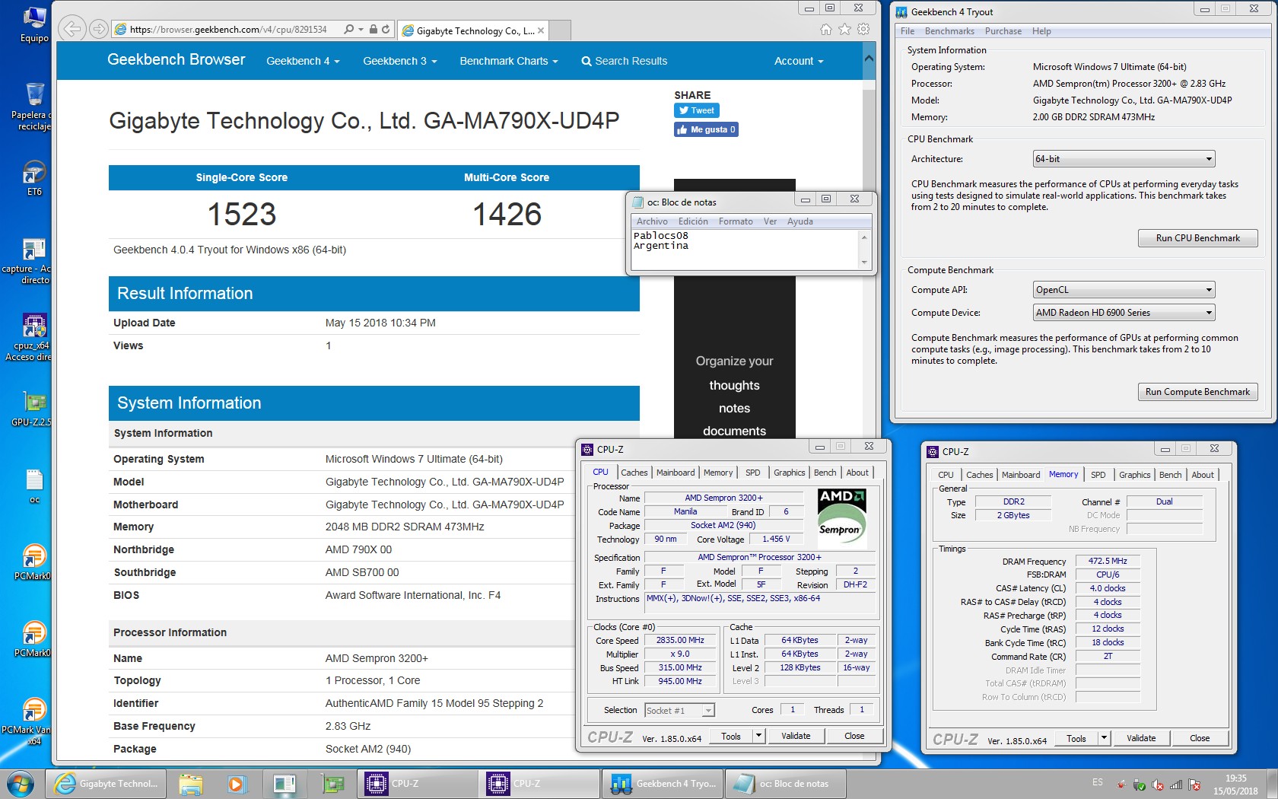Open the File menu in Geekbench 4 Tryout
This screenshot has height=799, width=1278.
(x=907, y=31)
